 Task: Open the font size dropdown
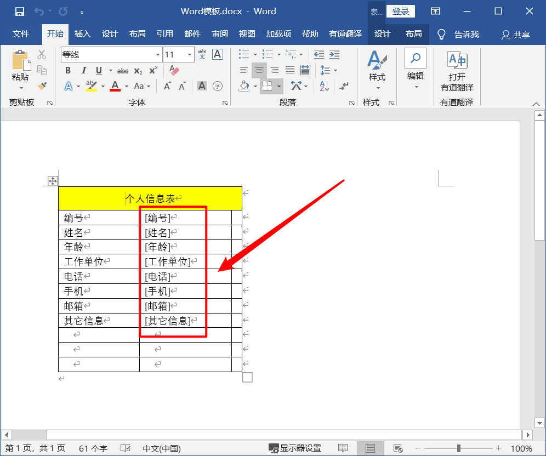pos(190,54)
